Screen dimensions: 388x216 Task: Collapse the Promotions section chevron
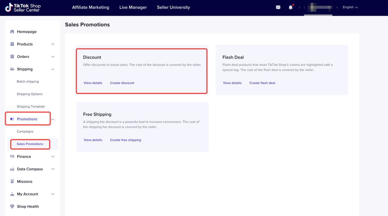coord(53,119)
